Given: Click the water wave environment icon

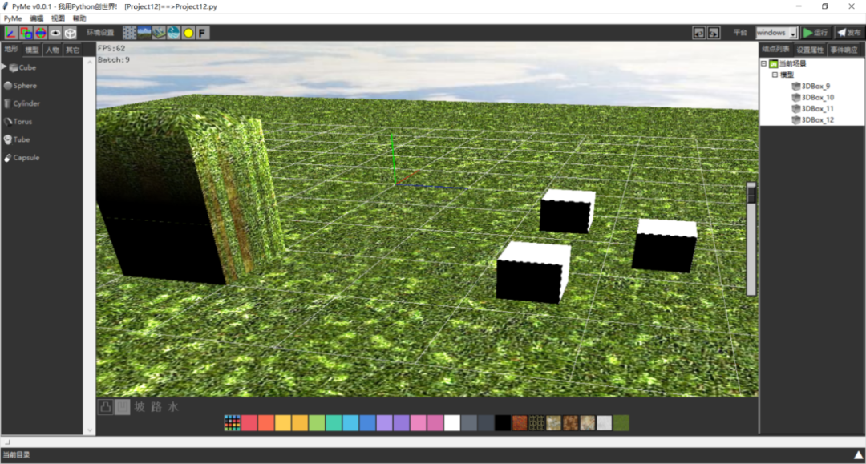Looking at the screenshot, I should tap(173, 33).
